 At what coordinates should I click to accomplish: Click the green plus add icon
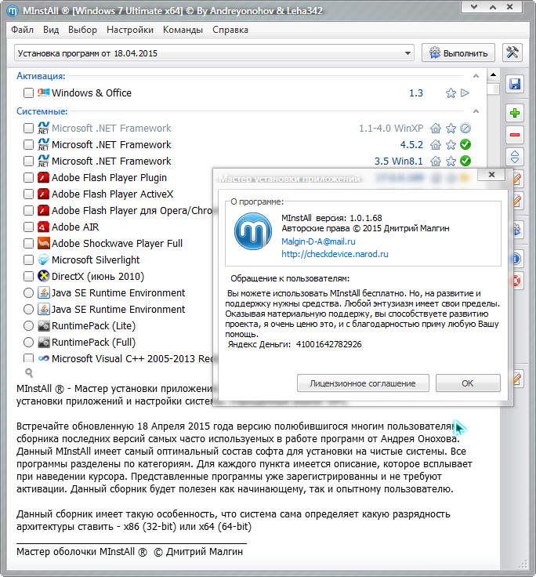515,113
